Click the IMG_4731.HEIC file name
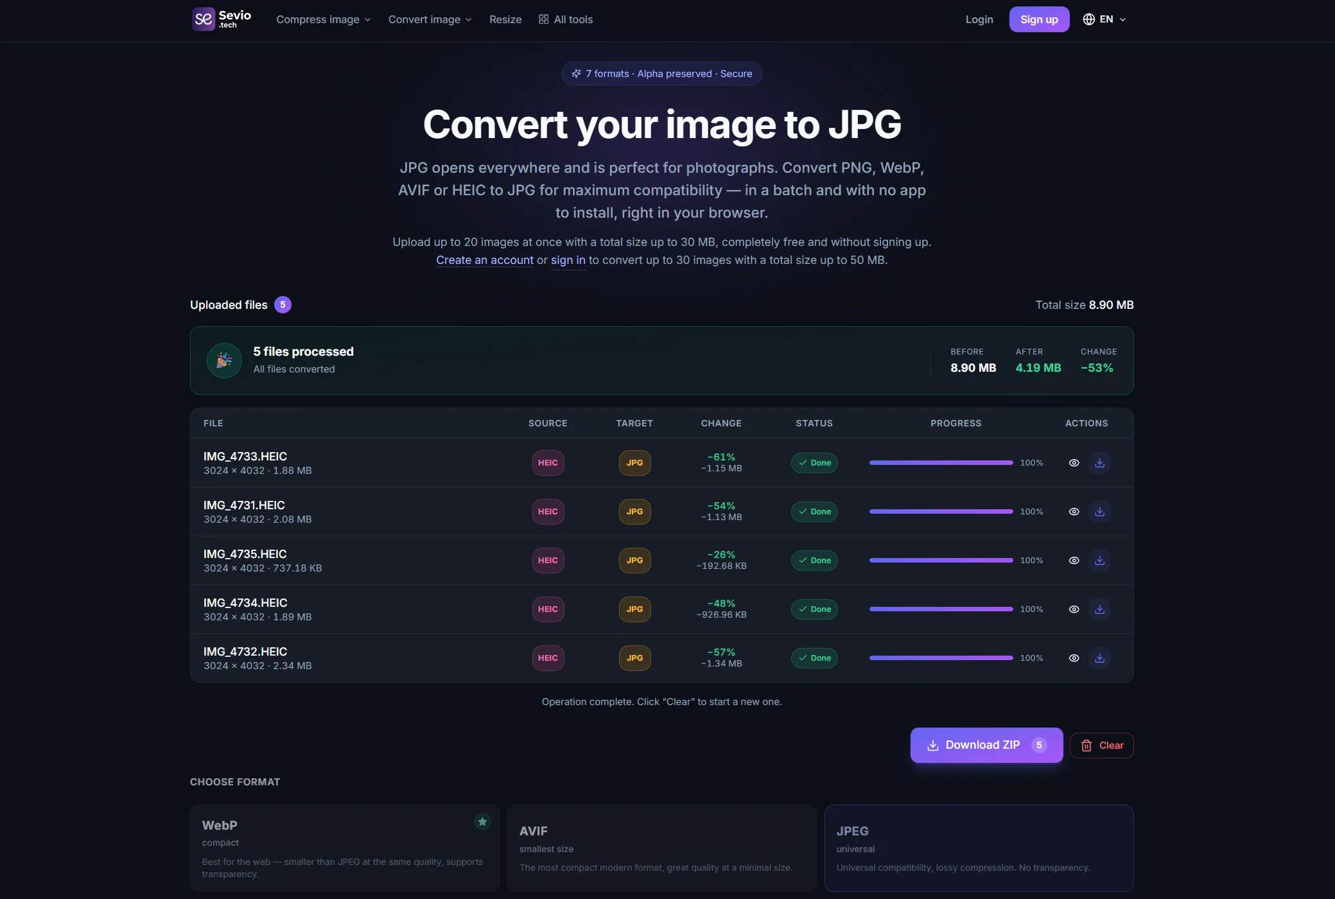Image resolution: width=1335 pixels, height=899 pixels. [244, 505]
